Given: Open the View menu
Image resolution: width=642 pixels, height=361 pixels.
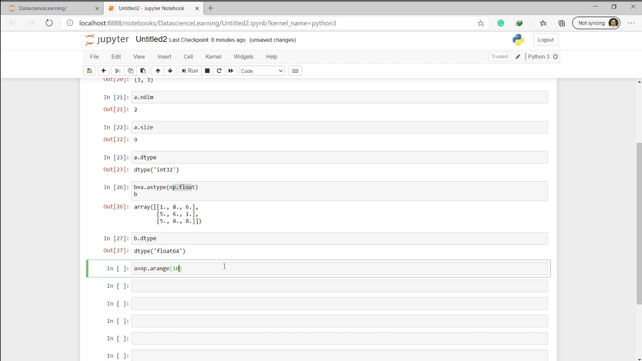Looking at the screenshot, I should tap(139, 57).
